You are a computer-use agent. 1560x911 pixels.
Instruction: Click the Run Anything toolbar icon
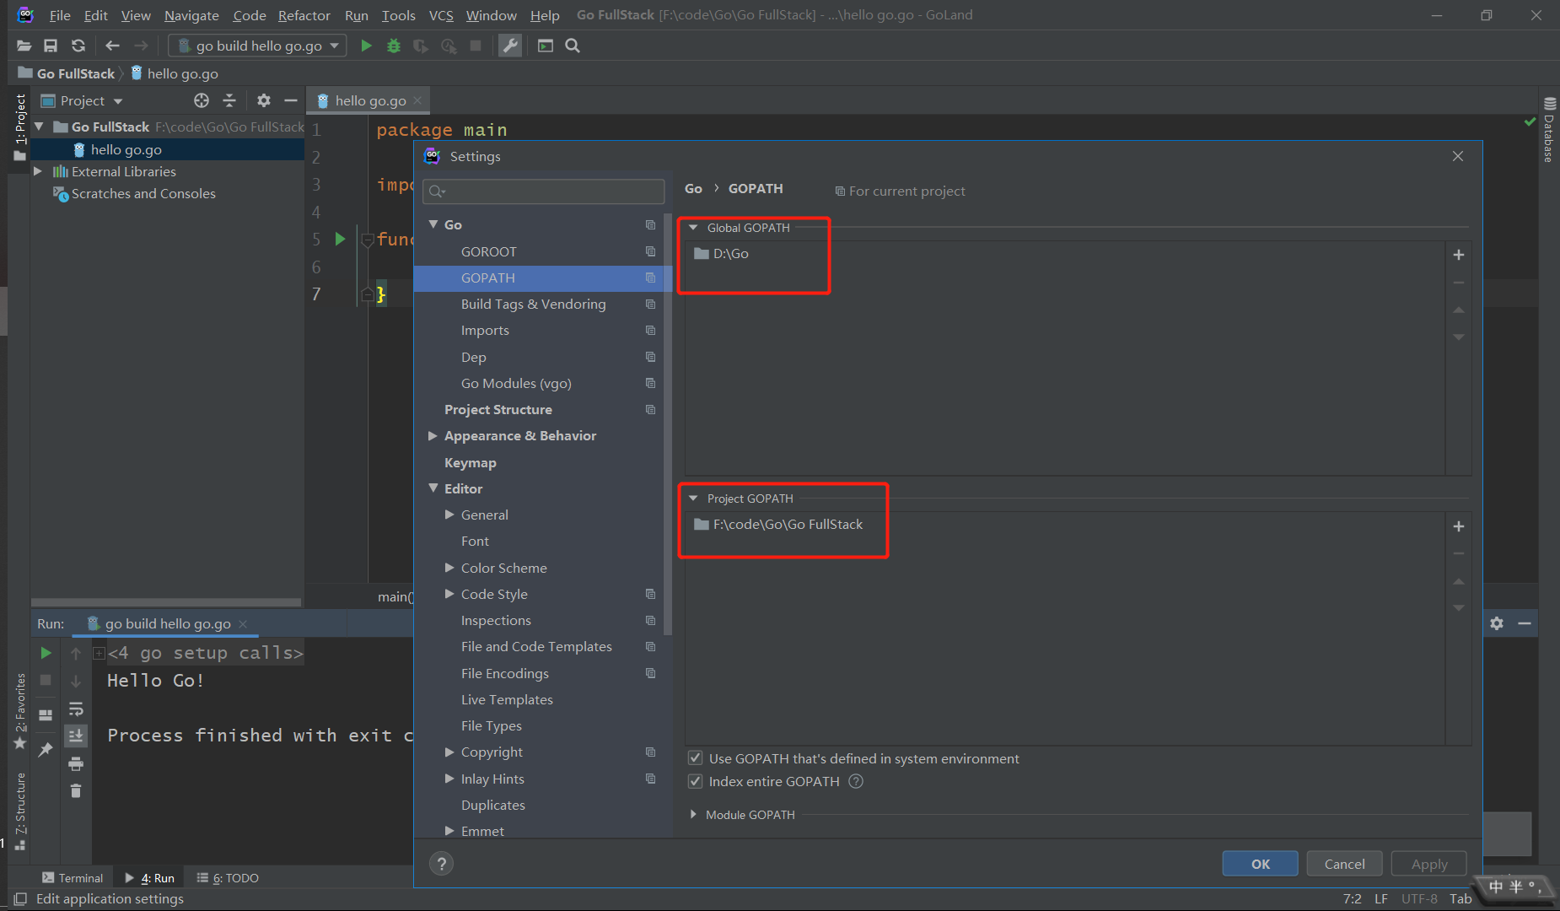click(546, 46)
